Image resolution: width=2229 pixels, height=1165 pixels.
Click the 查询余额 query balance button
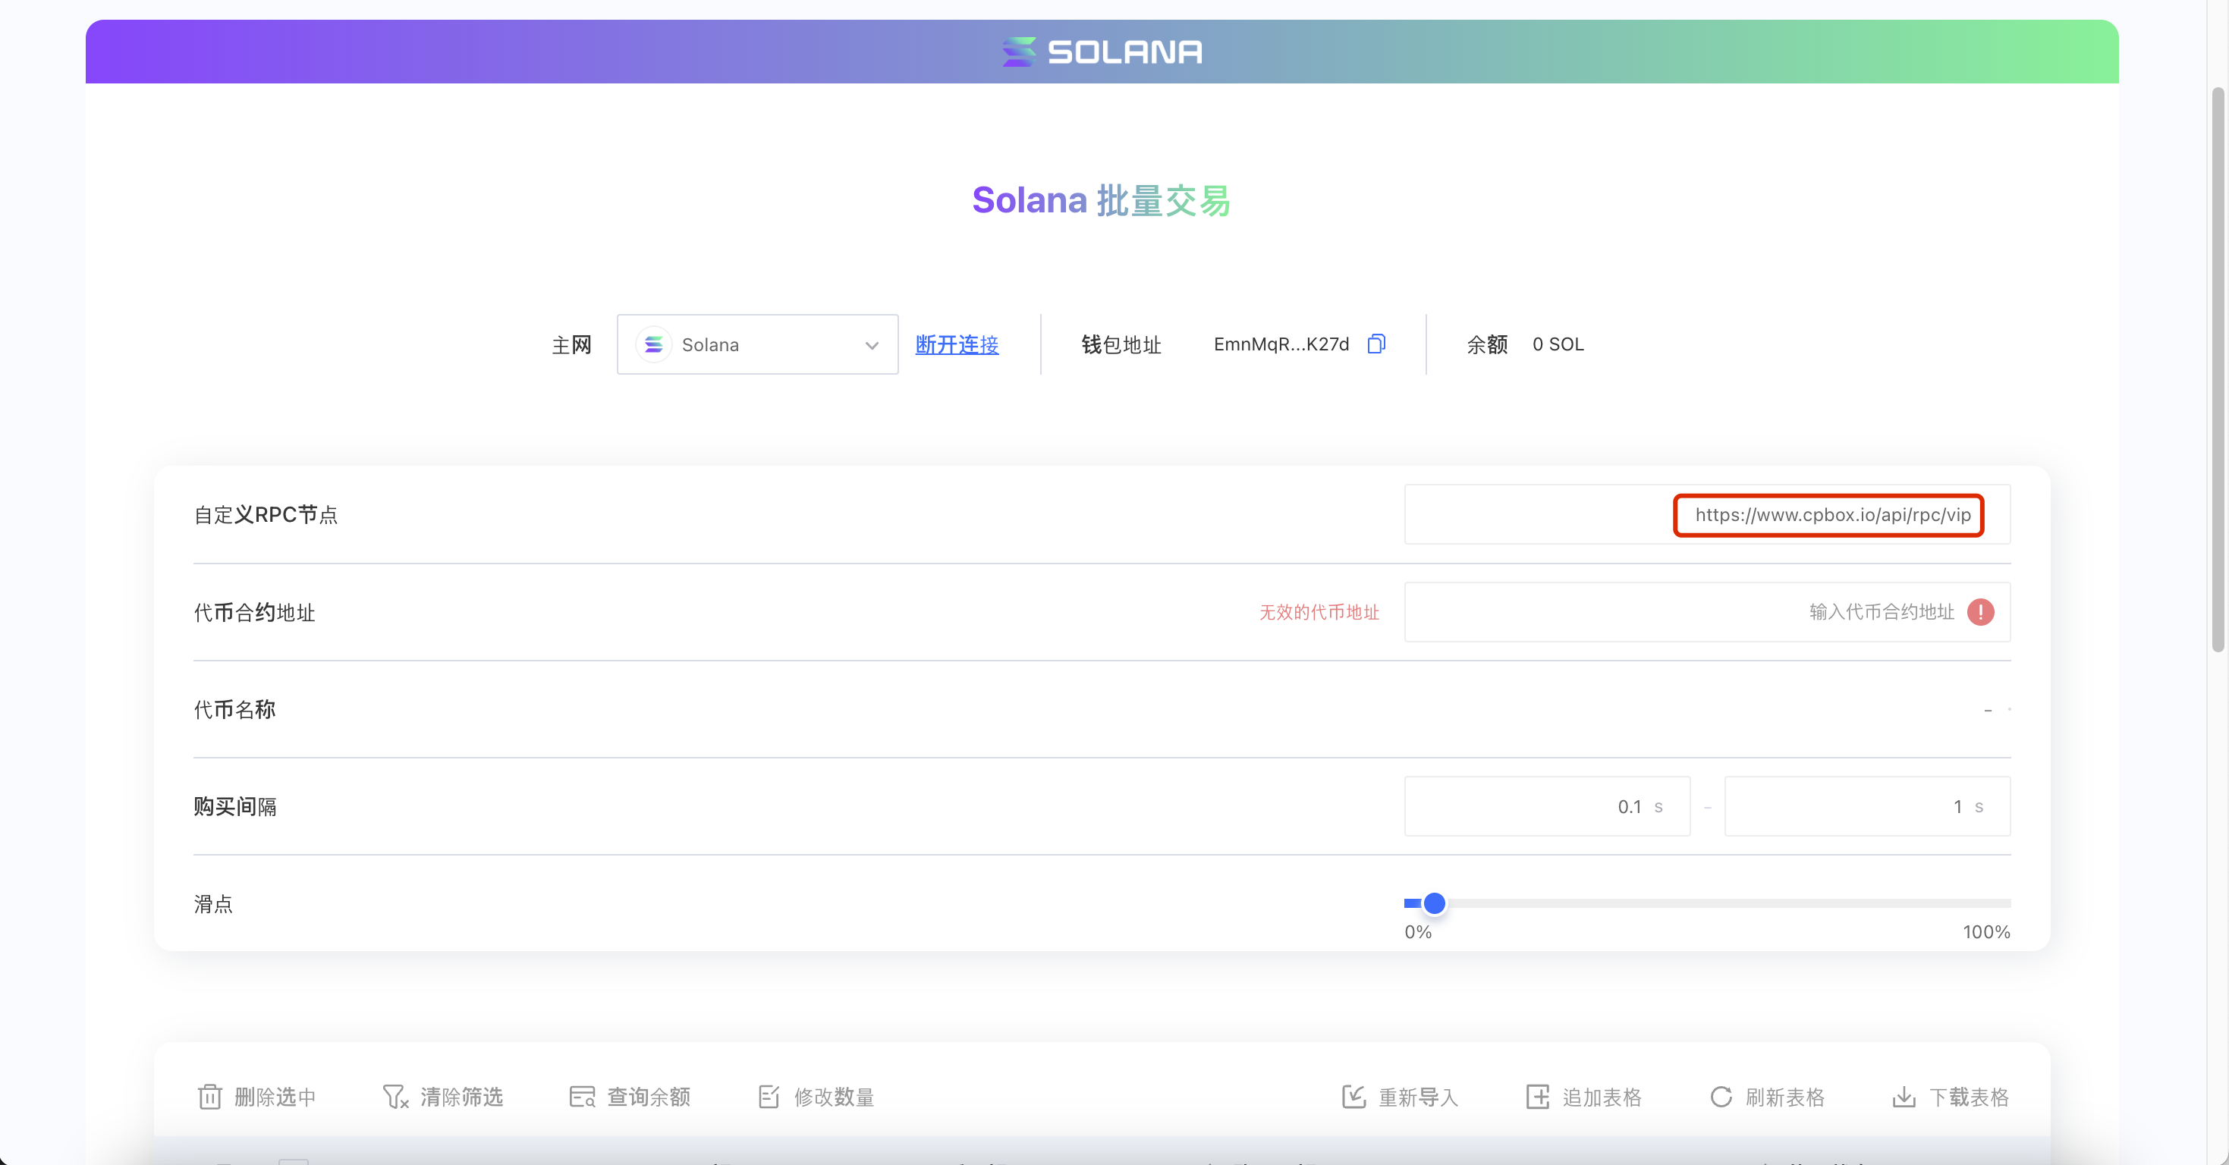coord(629,1097)
